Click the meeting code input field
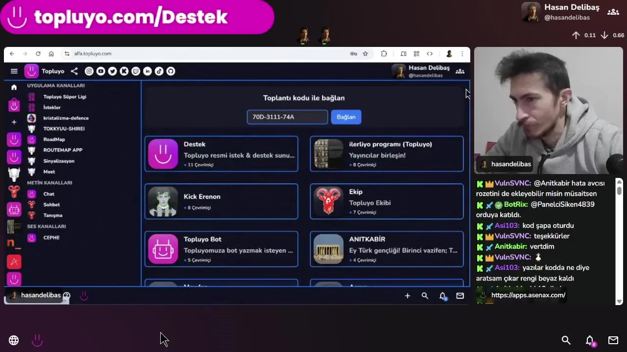 point(287,117)
